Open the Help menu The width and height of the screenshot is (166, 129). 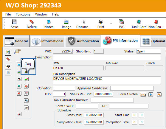point(55,14)
